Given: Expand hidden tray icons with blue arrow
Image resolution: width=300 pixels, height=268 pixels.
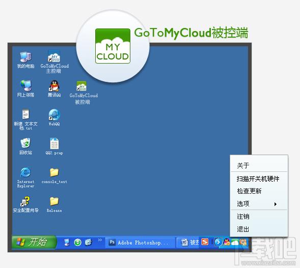Looking at the screenshot, I should [x=218, y=242].
